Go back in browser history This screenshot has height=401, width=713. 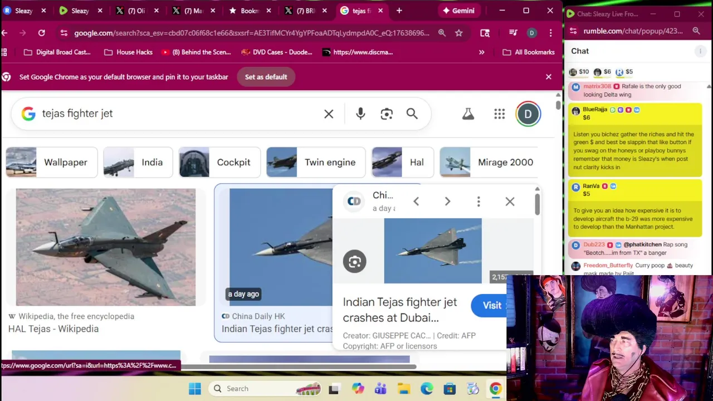coord(4,33)
